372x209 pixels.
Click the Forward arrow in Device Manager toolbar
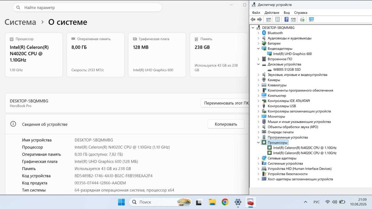pyautogui.click(x=260, y=19)
